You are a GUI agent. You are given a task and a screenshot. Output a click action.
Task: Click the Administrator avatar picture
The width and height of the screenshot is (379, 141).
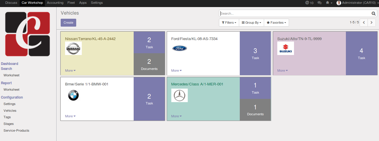[x=339, y=3]
